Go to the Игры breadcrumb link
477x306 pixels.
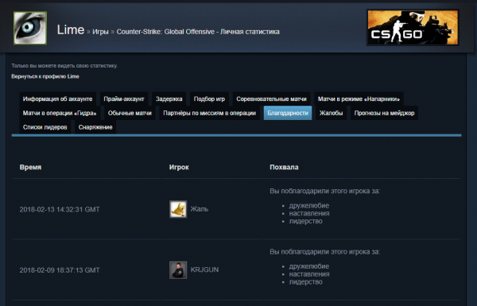[100, 32]
